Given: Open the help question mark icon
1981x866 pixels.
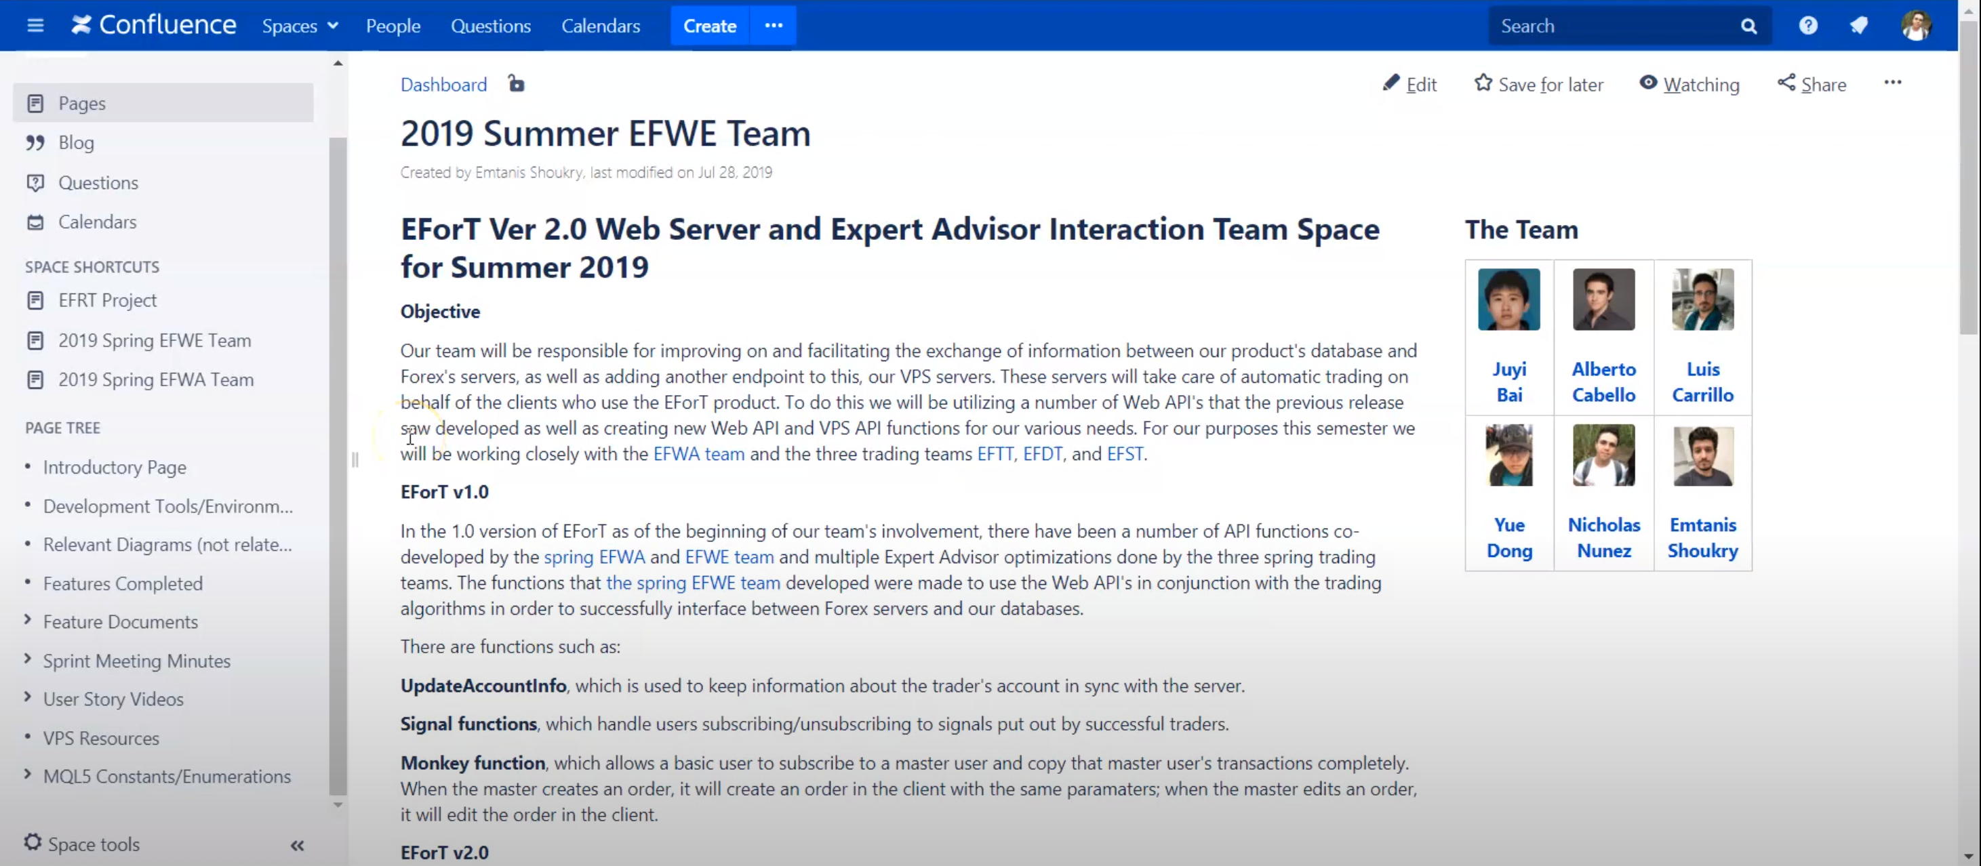Looking at the screenshot, I should (1808, 25).
